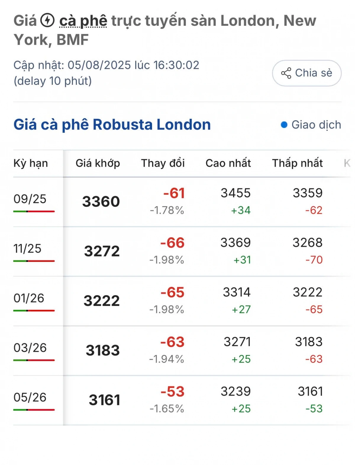Select the 11/25 contract term
The height and width of the screenshot is (465, 355).
(x=28, y=249)
